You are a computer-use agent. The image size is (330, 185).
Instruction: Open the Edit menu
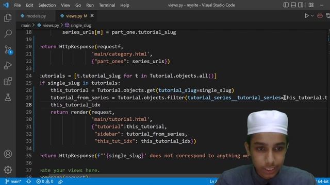tap(29, 5)
